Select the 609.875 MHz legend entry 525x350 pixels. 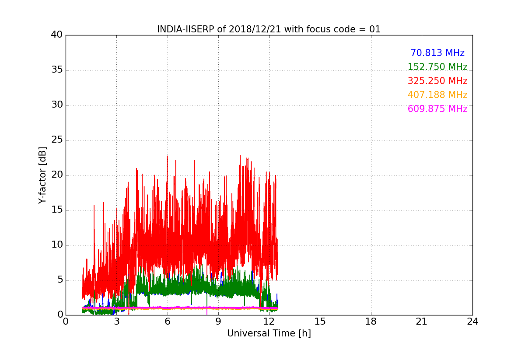437,109
